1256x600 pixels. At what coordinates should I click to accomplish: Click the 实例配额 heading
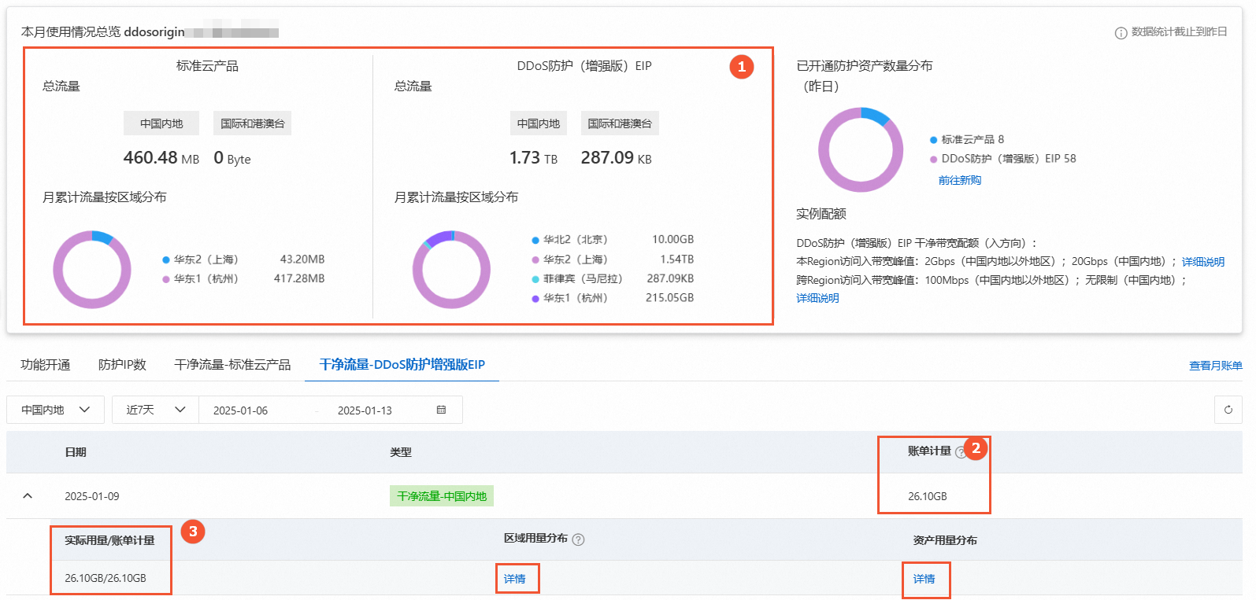[x=821, y=214]
